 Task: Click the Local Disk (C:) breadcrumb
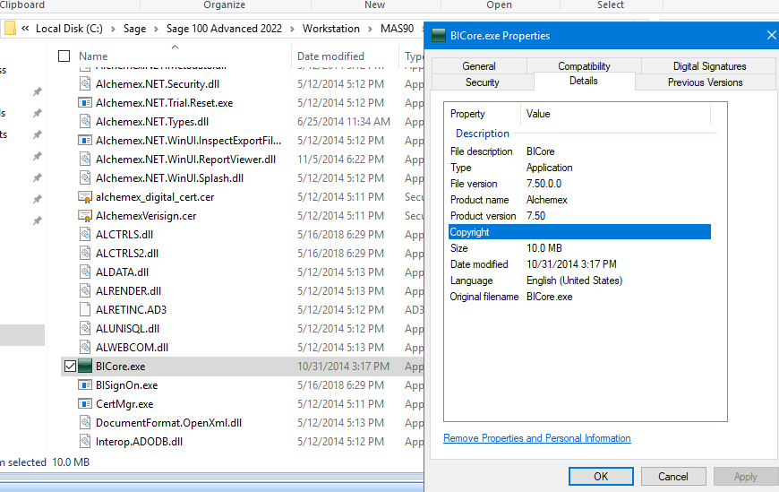coord(69,29)
